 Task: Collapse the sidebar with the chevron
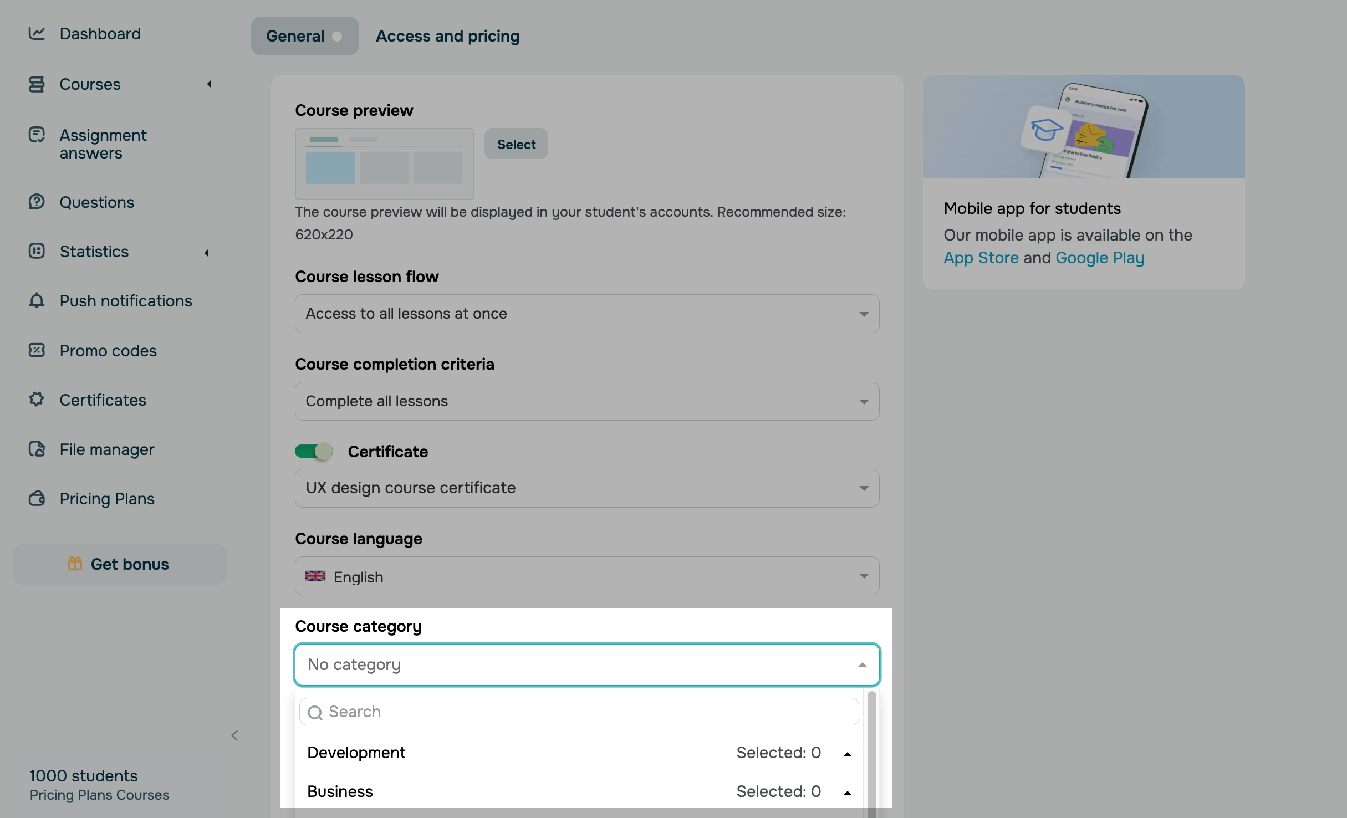click(x=234, y=735)
